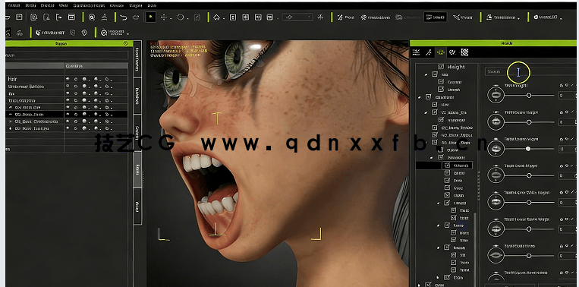Click the Redo arrow in the toolbar
The image size is (579, 287).
(136, 17)
